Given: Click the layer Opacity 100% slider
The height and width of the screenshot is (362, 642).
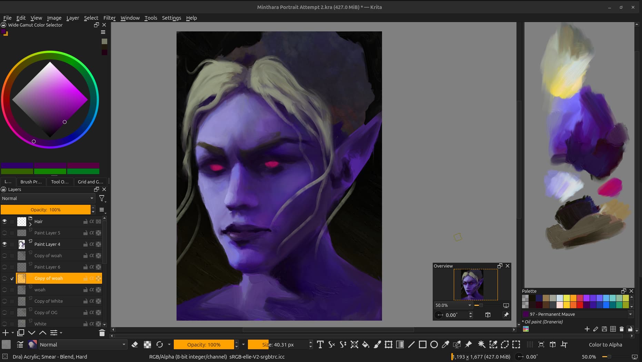Looking at the screenshot, I should pos(46,210).
